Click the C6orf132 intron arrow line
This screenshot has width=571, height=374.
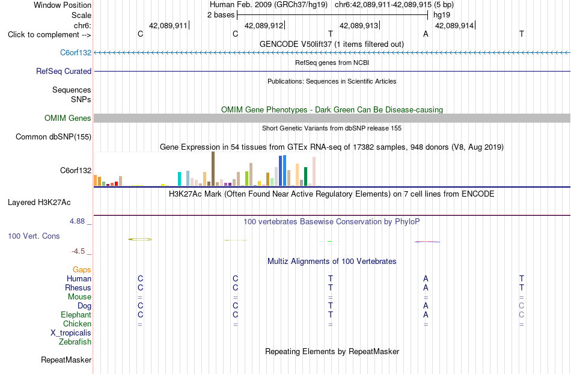tap(332, 53)
